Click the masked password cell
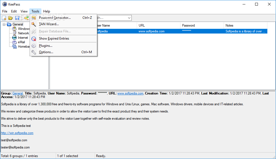The width and height of the screenshot is (276, 159). pos(187,31)
